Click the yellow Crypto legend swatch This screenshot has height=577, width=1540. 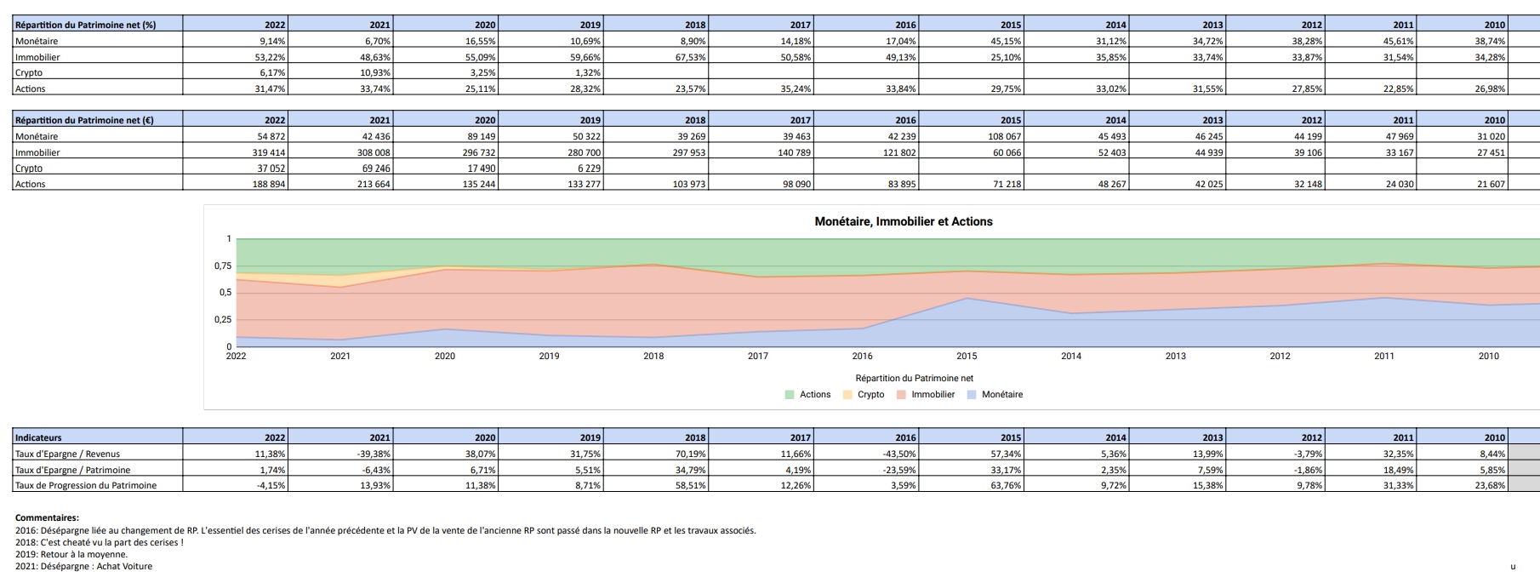click(x=847, y=395)
